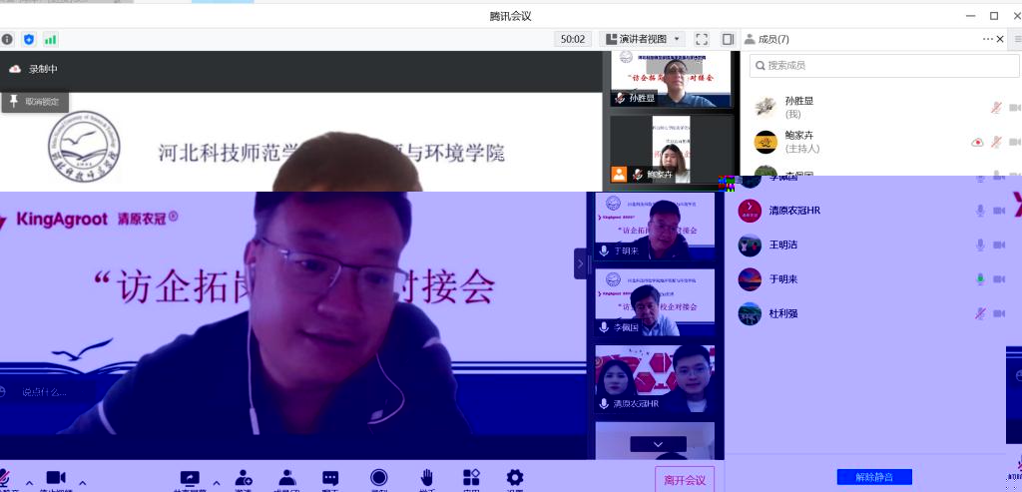The height and width of the screenshot is (492, 1022).
Task: Click the 离开会议 leave meeting button
Action: pos(685,480)
